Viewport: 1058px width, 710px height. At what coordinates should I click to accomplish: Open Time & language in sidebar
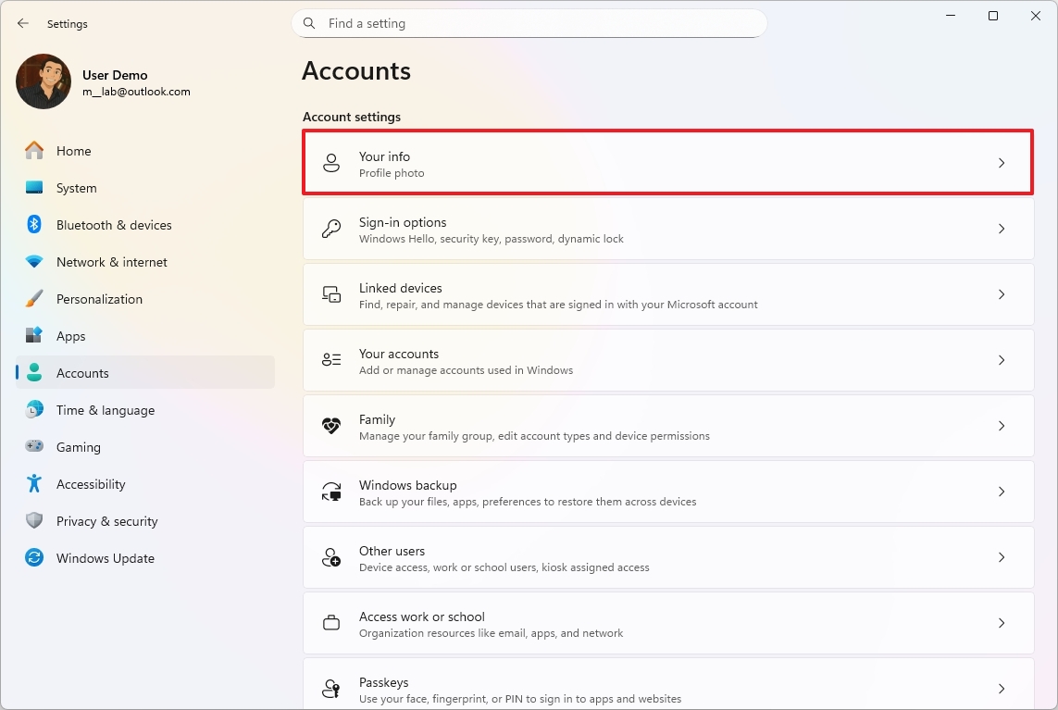coord(105,410)
